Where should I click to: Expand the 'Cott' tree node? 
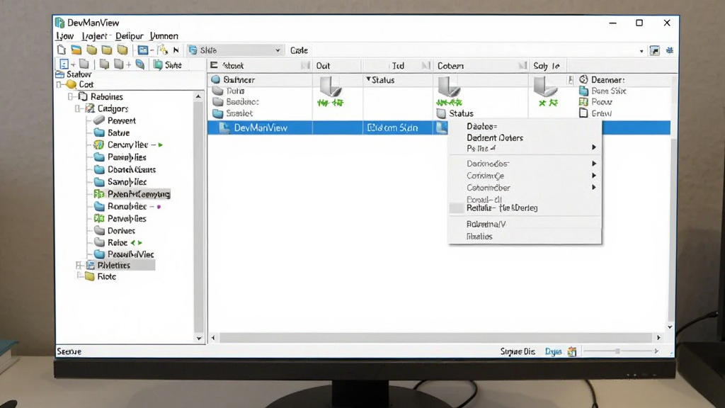click(x=59, y=85)
